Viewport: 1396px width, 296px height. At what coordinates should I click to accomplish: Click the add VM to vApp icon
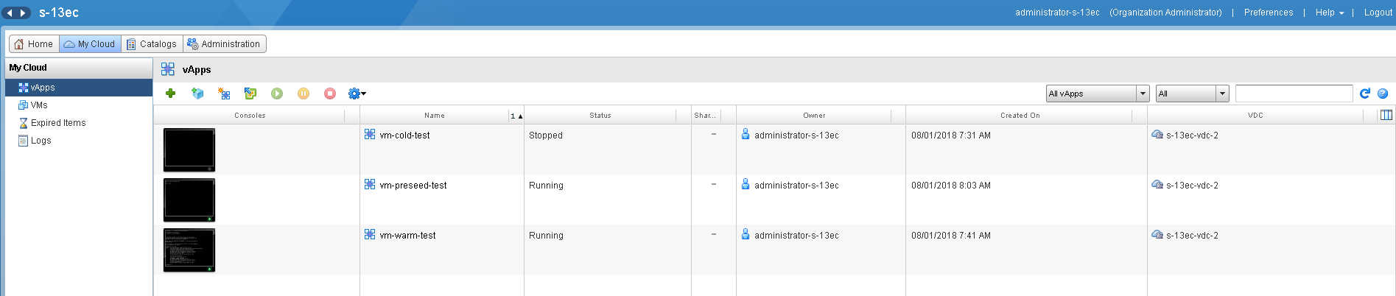tap(250, 94)
